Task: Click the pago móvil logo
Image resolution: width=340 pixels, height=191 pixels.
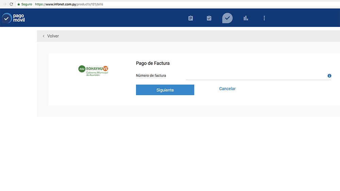Action: [x=14, y=18]
